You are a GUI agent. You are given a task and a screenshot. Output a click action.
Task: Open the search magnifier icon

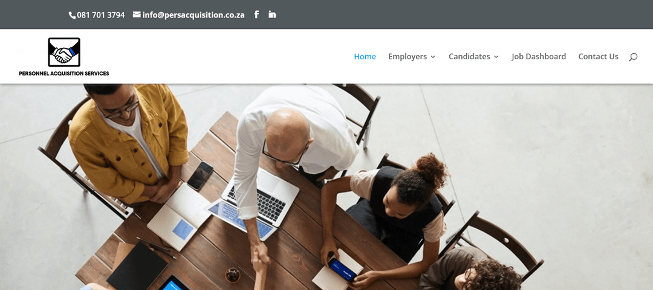(x=633, y=57)
